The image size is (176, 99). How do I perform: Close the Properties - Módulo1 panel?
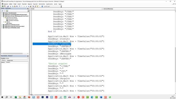(28, 56)
